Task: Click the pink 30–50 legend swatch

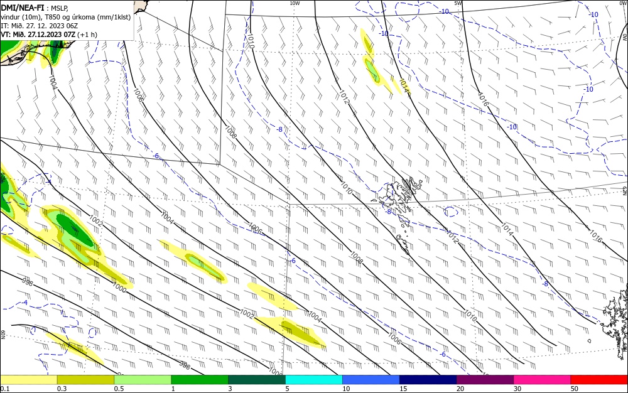Action: point(542,380)
